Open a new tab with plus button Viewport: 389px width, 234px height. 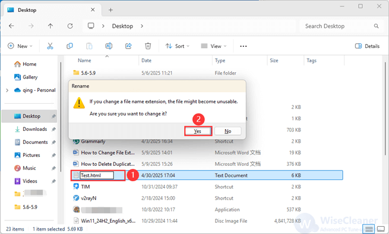point(110,10)
